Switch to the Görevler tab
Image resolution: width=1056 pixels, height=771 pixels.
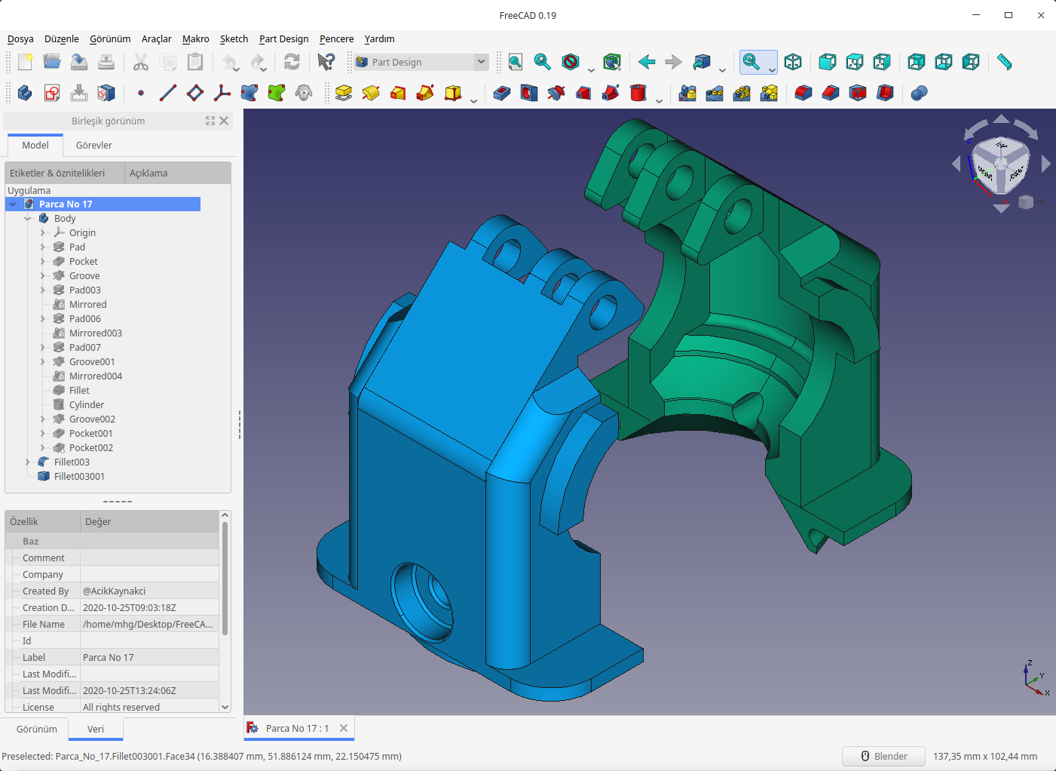point(93,145)
